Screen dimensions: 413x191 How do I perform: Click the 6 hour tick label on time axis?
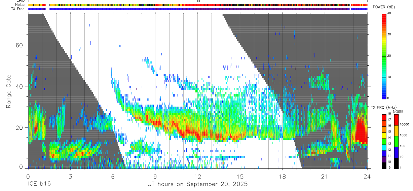pos(113,177)
